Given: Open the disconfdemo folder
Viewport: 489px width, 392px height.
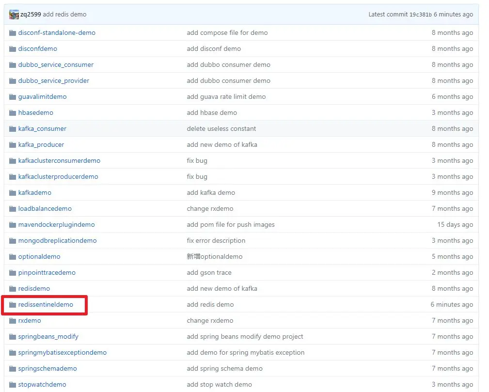Looking at the screenshot, I should click(38, 48).
